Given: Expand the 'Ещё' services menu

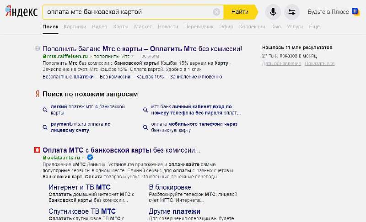Looking at the screenshot, I should 314,27.
